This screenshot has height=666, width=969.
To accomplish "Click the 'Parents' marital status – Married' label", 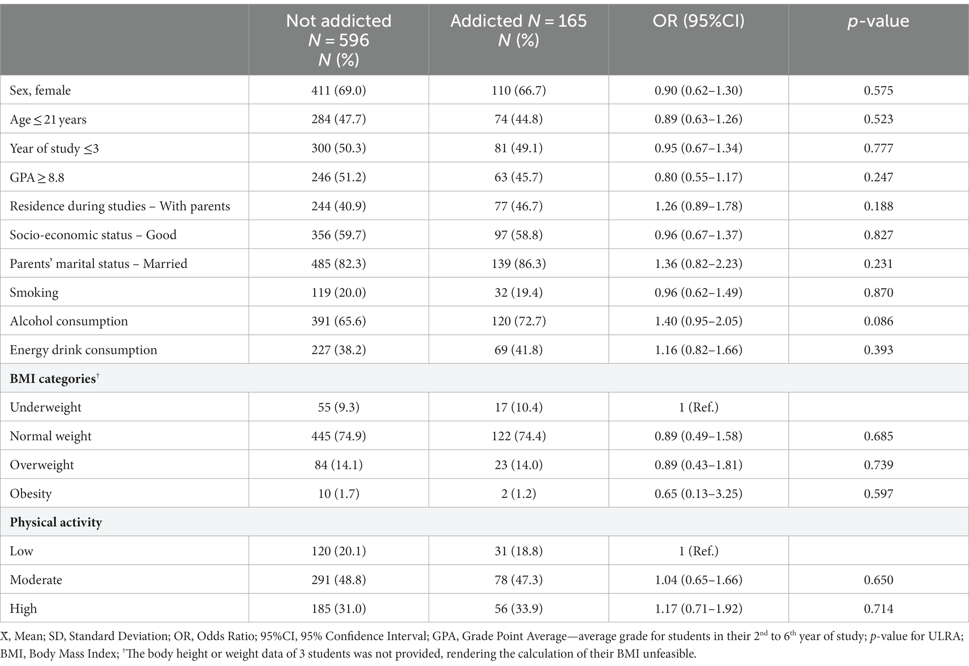I will (x=98, y=263).
